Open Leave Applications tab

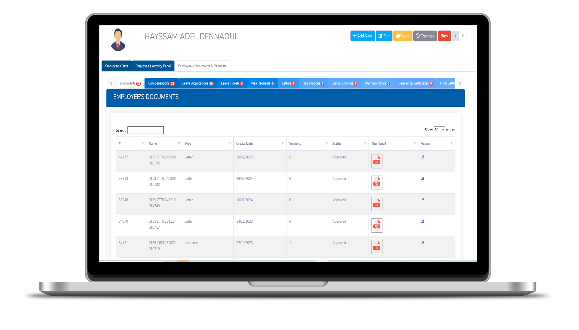(198, 83)
